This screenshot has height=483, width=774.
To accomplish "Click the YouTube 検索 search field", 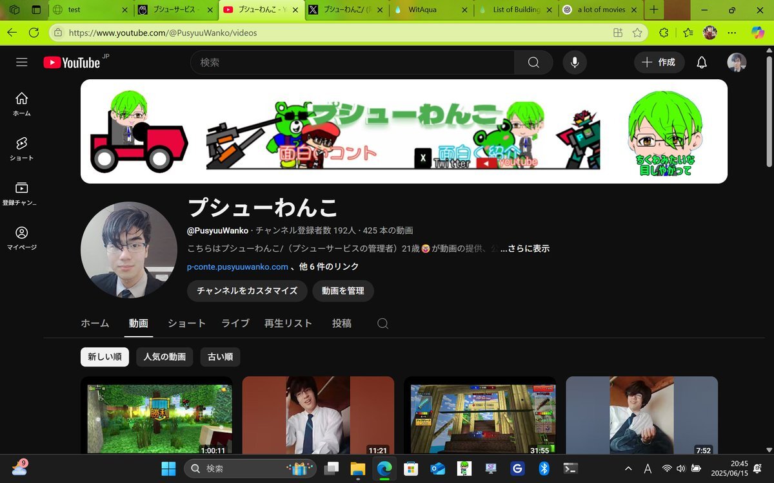I will click(x=352, y=62).
